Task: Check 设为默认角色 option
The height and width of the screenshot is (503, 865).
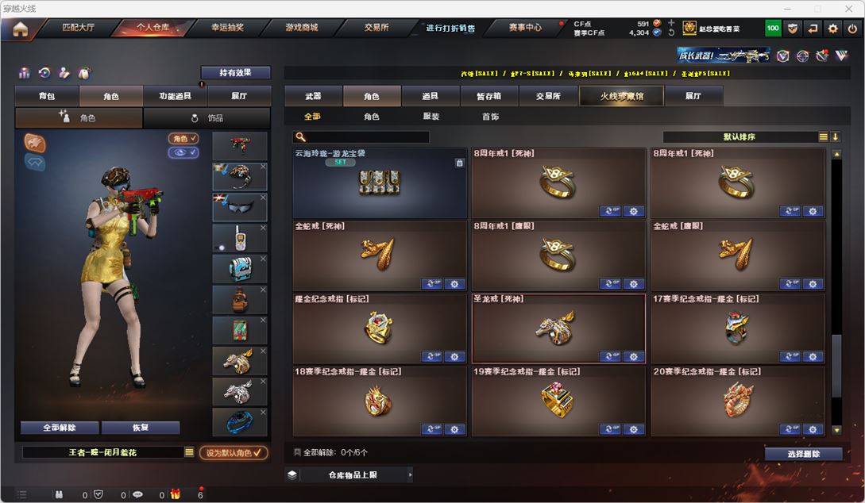Action: pyautogui.click(x=234, y=452)
